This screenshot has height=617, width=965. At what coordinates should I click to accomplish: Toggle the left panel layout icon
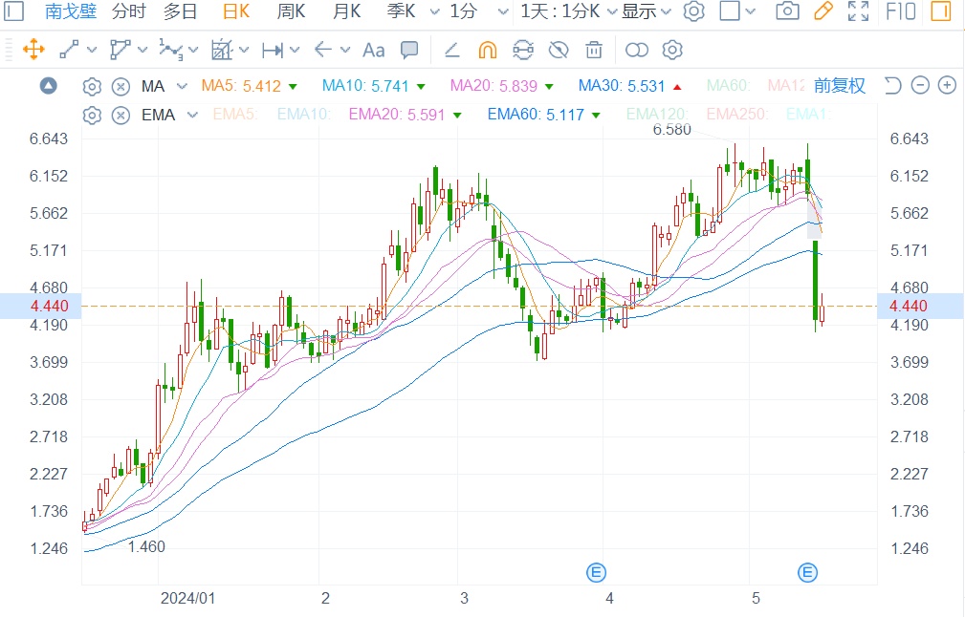click(15, 11)
